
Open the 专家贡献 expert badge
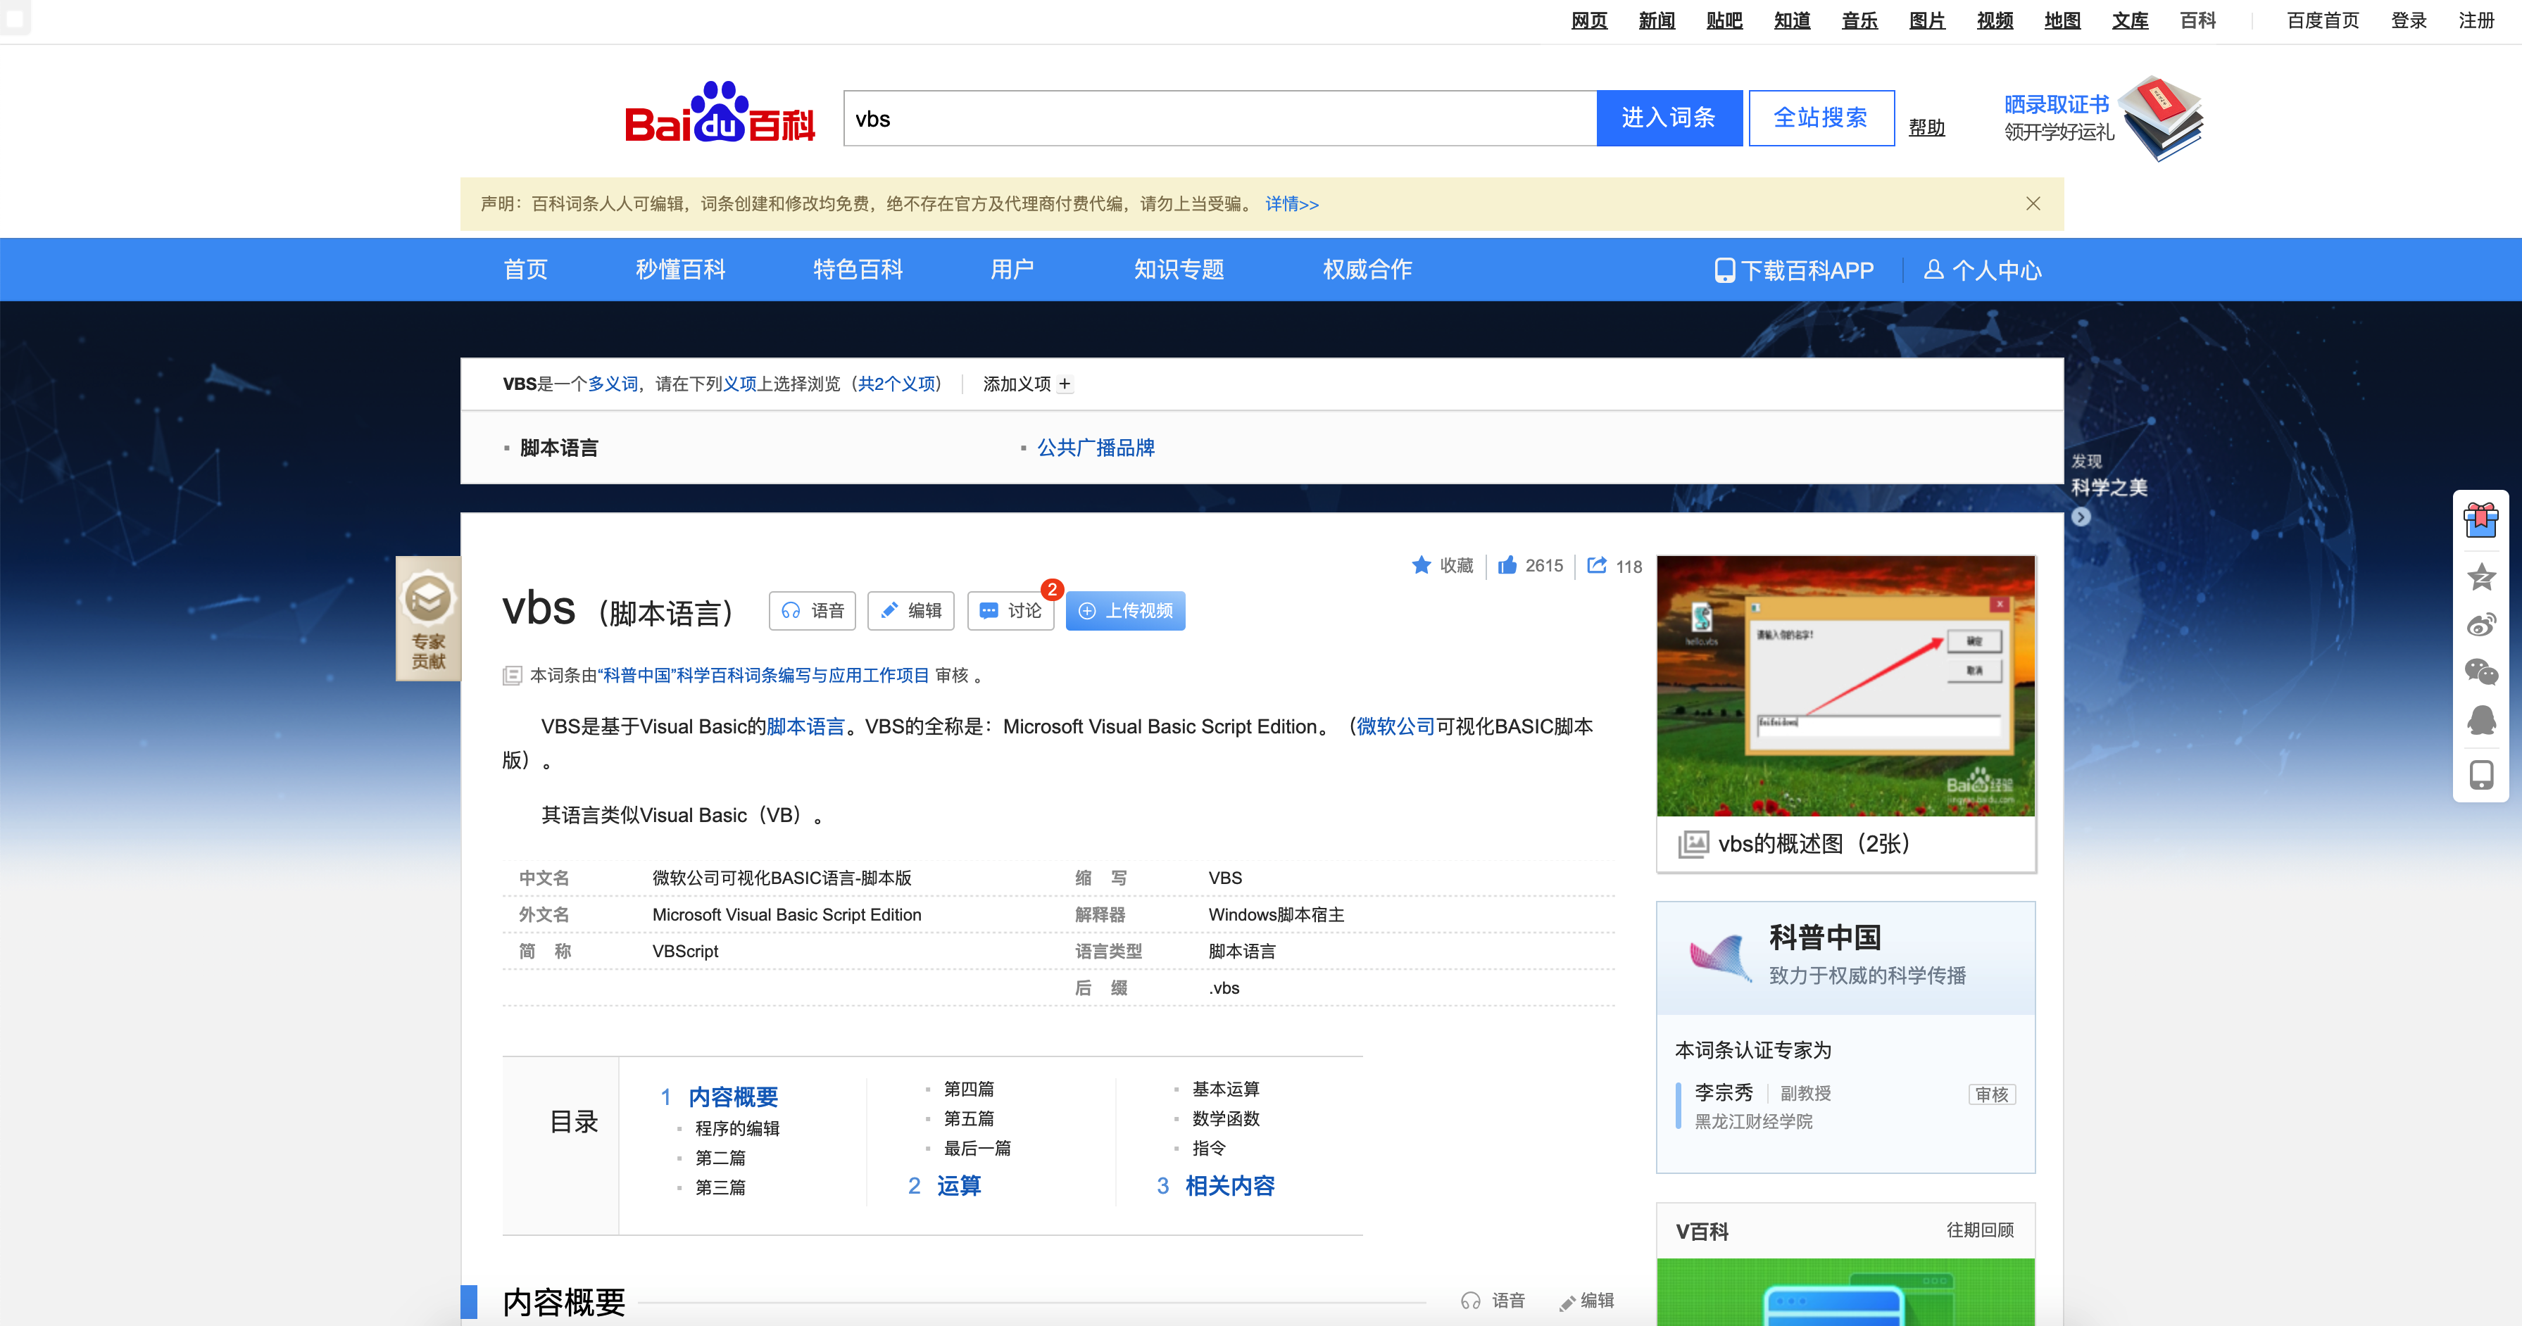pyautogui.click(x=428, y=617)
